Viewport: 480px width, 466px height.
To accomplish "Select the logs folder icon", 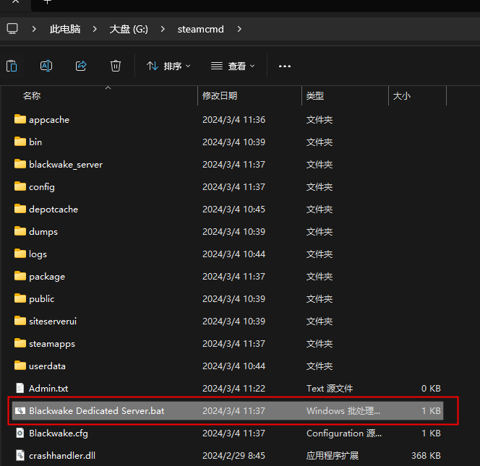I will 20,254.
